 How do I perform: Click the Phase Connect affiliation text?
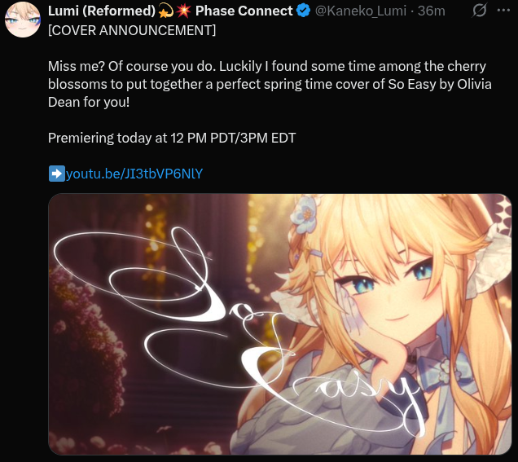[244, 11]
